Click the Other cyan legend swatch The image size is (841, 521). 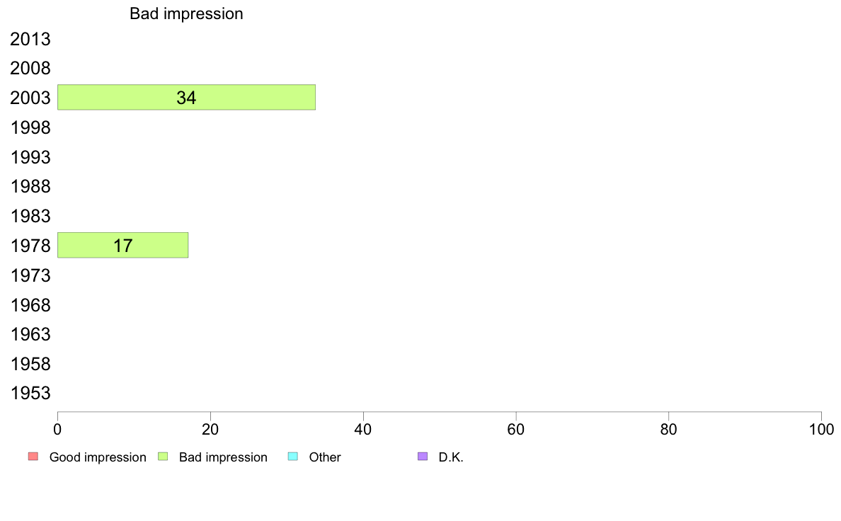point(293,457)
